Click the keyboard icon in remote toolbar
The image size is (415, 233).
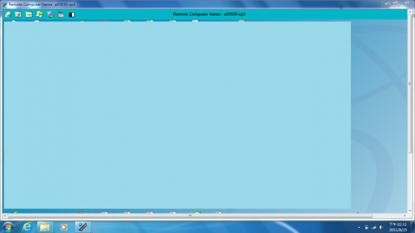pos(61,15)
